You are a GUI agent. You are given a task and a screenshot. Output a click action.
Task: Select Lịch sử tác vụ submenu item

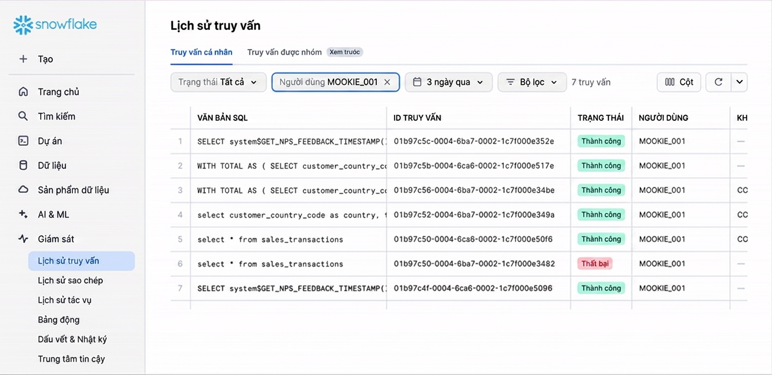65,300
